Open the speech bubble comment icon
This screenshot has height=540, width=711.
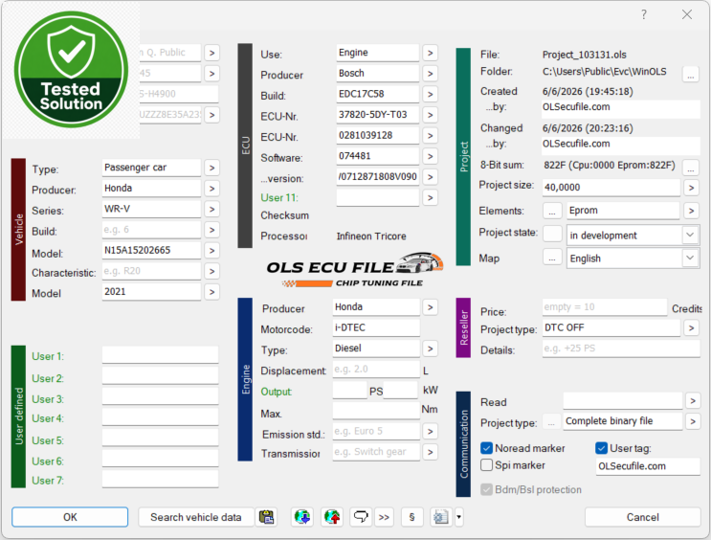pyautogui.click(x=361, y=517)
